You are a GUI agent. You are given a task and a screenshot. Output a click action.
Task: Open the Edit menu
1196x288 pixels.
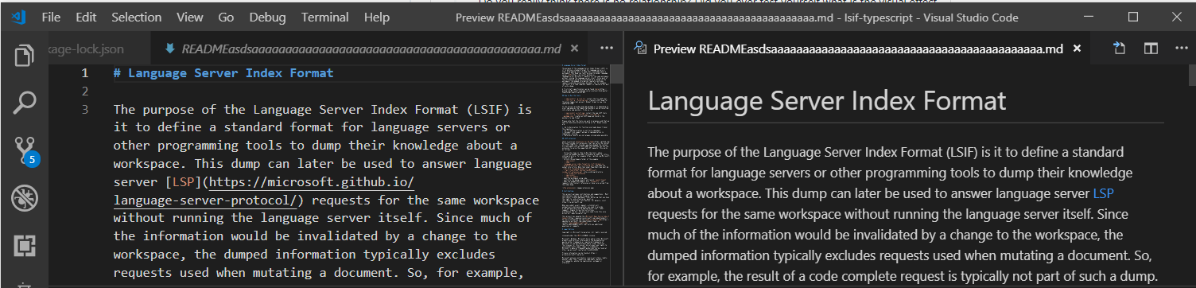(86, 17)
